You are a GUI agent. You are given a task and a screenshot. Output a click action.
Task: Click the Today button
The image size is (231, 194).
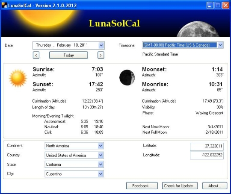(68, 55)
